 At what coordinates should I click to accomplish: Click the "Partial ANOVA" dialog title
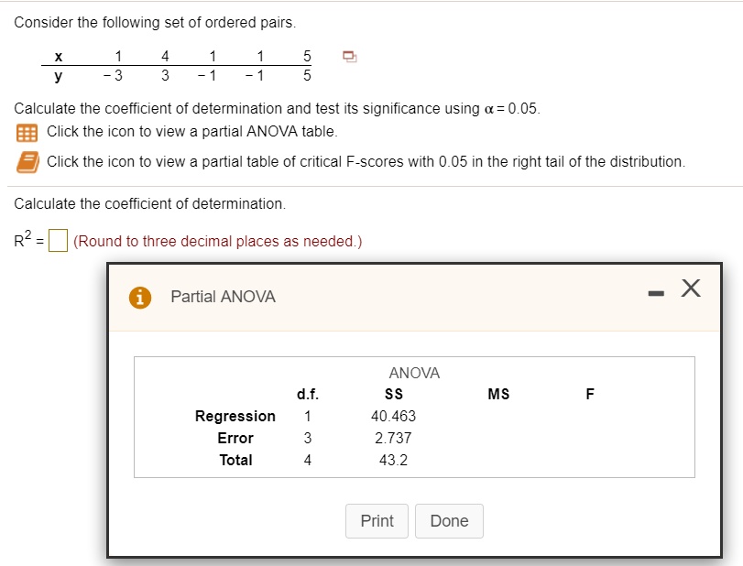click(x=223, y=297)
